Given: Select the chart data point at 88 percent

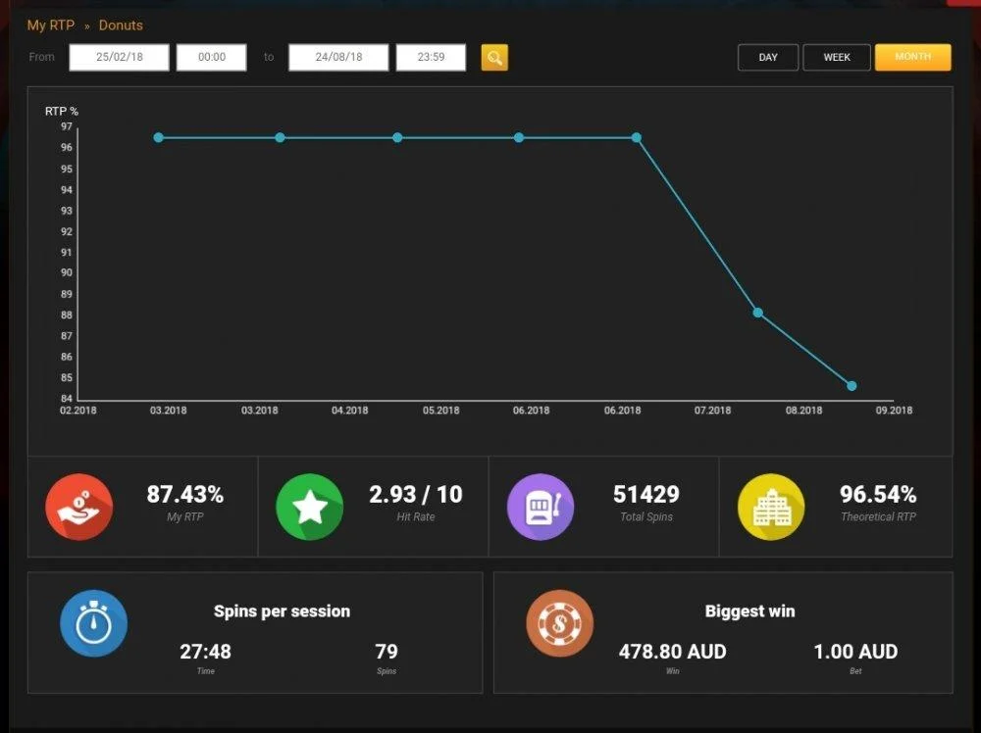Looking at the screenshot, I should point(757,313).
